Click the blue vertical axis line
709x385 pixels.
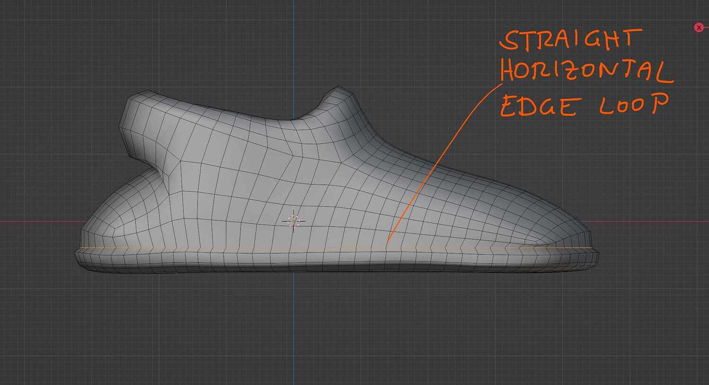pyautogui.click(x=294, y=331)
